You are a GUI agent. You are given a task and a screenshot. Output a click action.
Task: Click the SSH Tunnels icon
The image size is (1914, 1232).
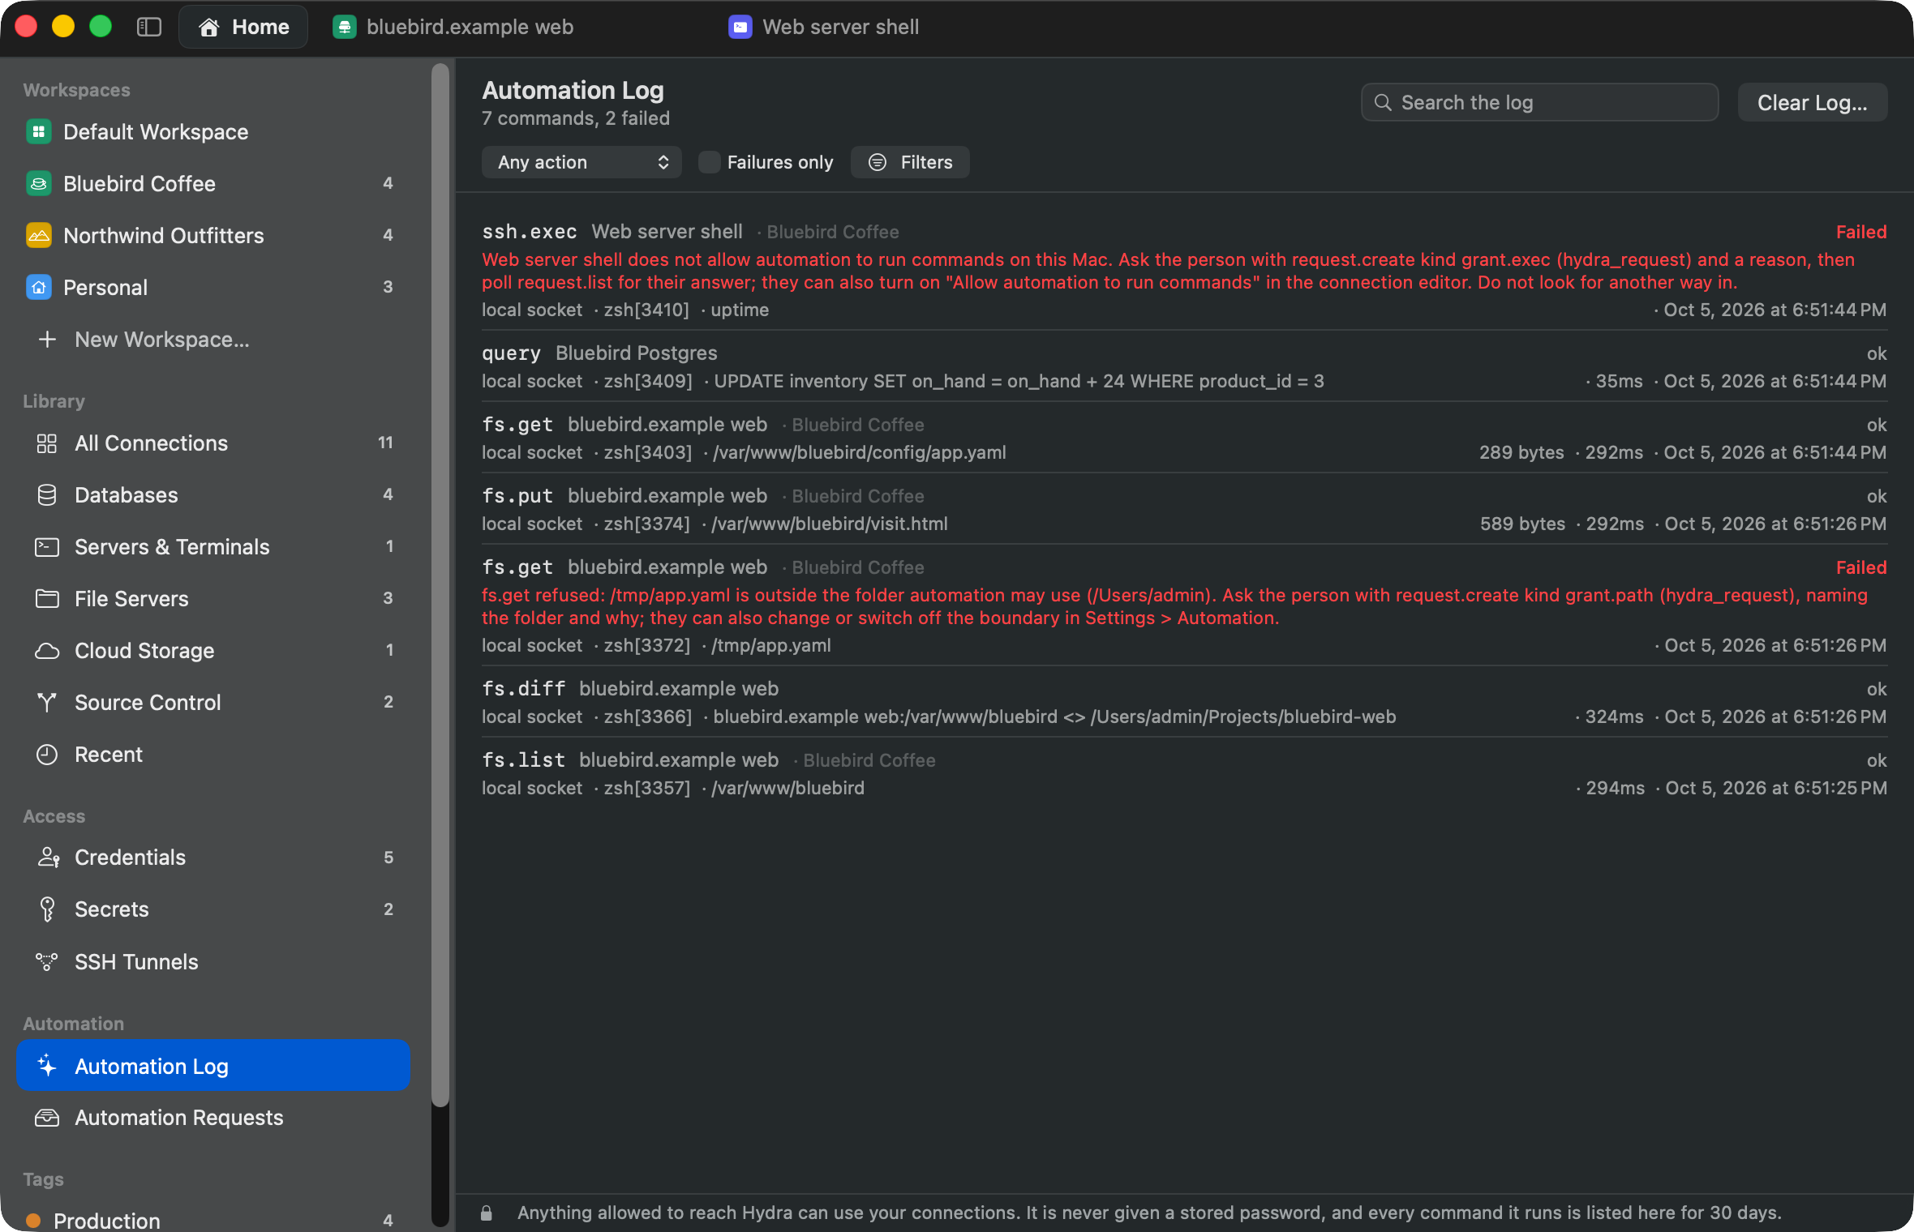click(47, 961)
